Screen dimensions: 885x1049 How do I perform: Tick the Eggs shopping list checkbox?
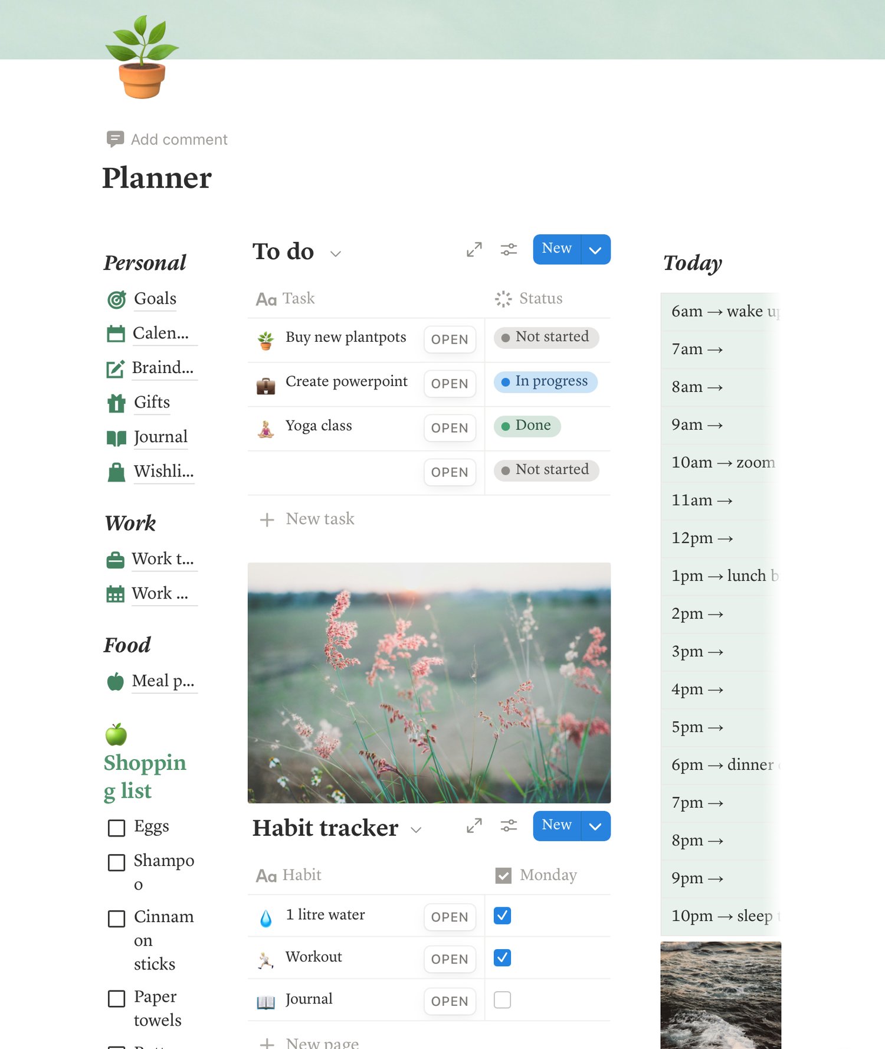117,828
